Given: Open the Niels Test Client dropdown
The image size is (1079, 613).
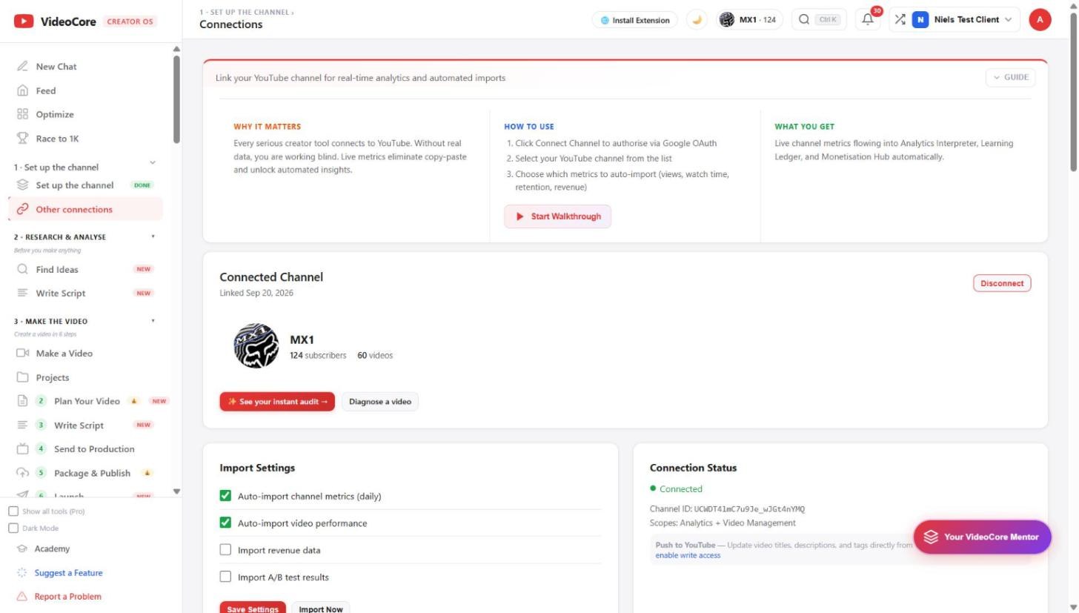Looking at the screenshot, I should point(963,20).
